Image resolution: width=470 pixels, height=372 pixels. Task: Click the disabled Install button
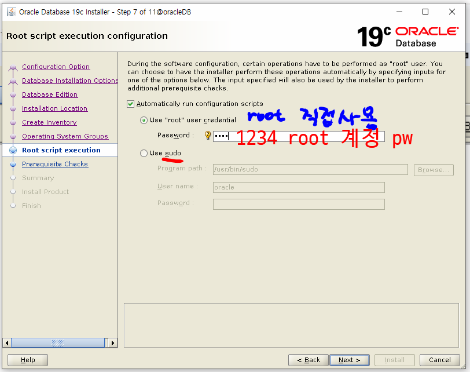395,360
